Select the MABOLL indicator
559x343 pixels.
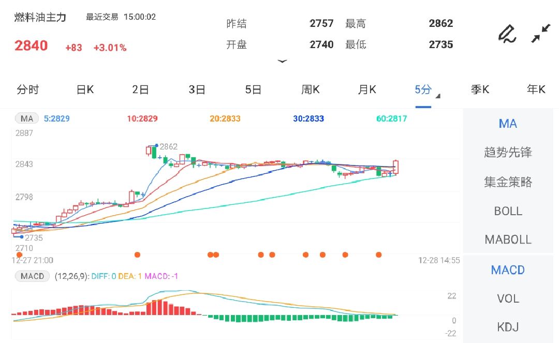click(x=508, y=240)
